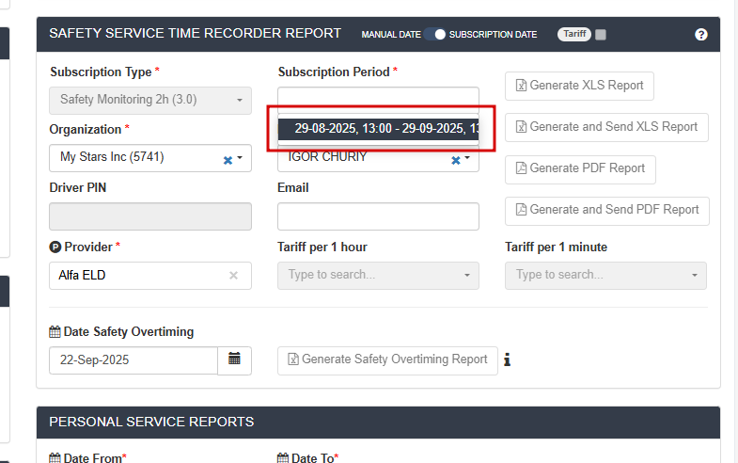This screenshot has width=738, height=463.
Task: Click the SUBSCRIPTION DATE label
Action: click(493, 35)
